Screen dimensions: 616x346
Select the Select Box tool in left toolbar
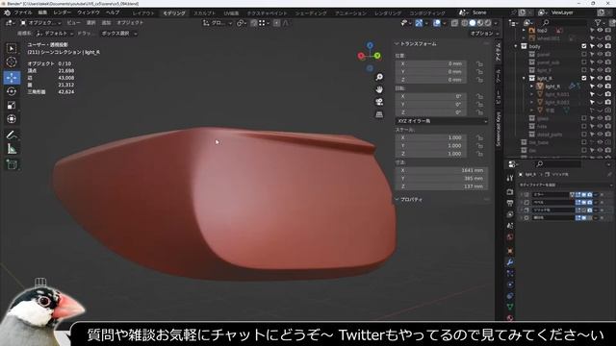[12, 48]
